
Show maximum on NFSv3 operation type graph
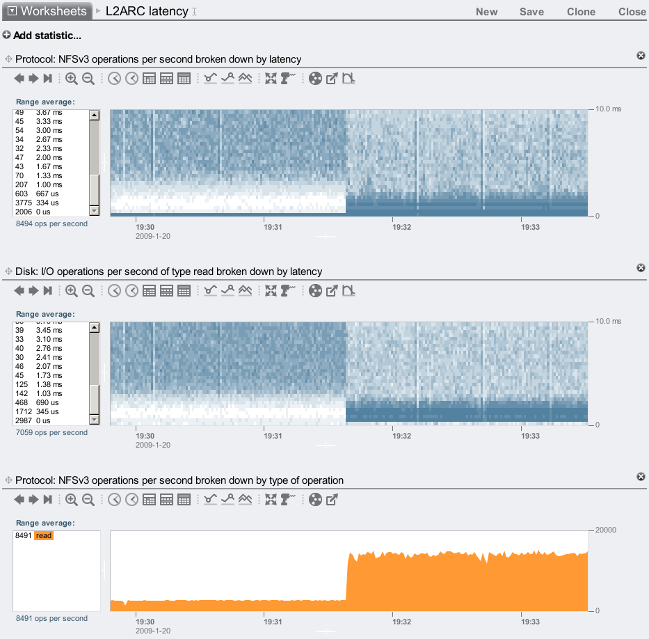coord(227,500)
